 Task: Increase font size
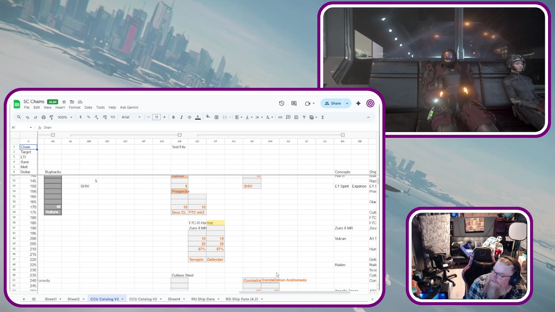[x=164, y=117]
